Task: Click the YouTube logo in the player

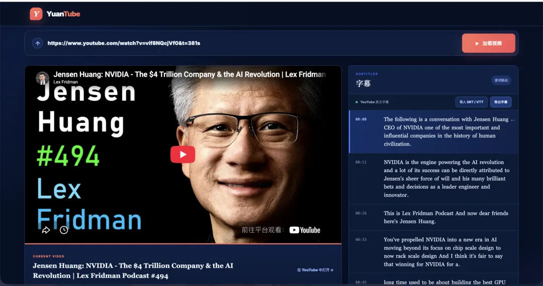Action: (305, 230)
